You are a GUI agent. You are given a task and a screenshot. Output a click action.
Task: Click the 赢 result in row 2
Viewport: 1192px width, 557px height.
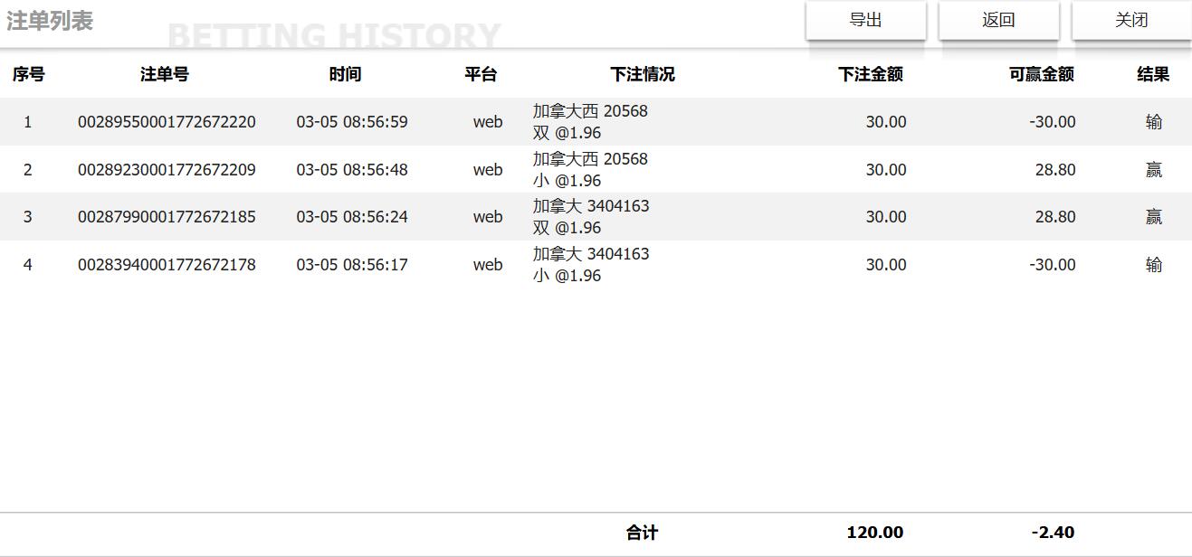pos(1153,169)
